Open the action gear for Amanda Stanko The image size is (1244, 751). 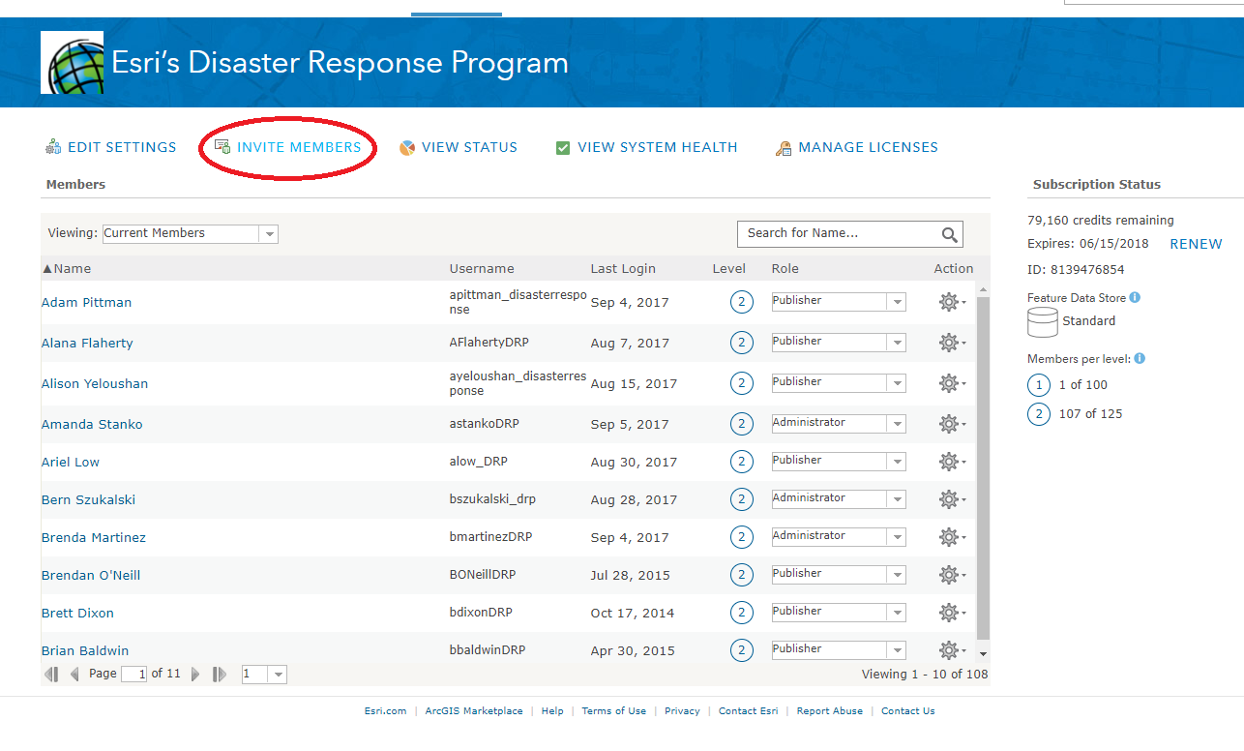click(951, 424)
